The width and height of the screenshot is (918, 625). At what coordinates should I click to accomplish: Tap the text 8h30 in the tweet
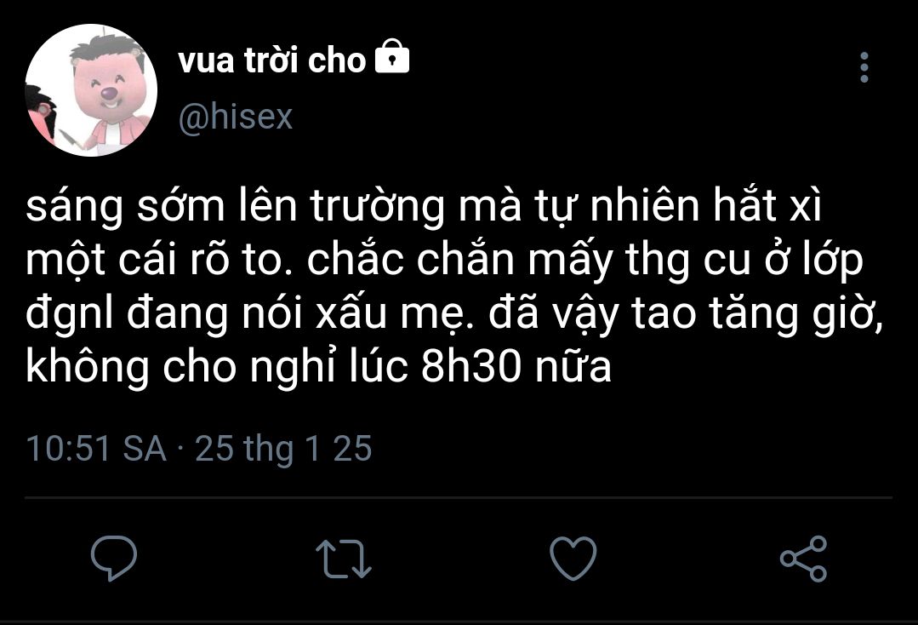[470, 367]
